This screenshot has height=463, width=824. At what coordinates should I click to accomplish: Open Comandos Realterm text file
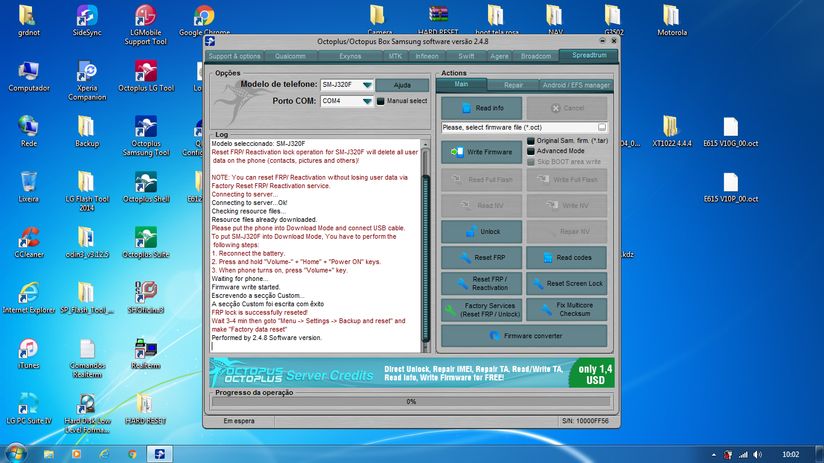tap(87, 358)
